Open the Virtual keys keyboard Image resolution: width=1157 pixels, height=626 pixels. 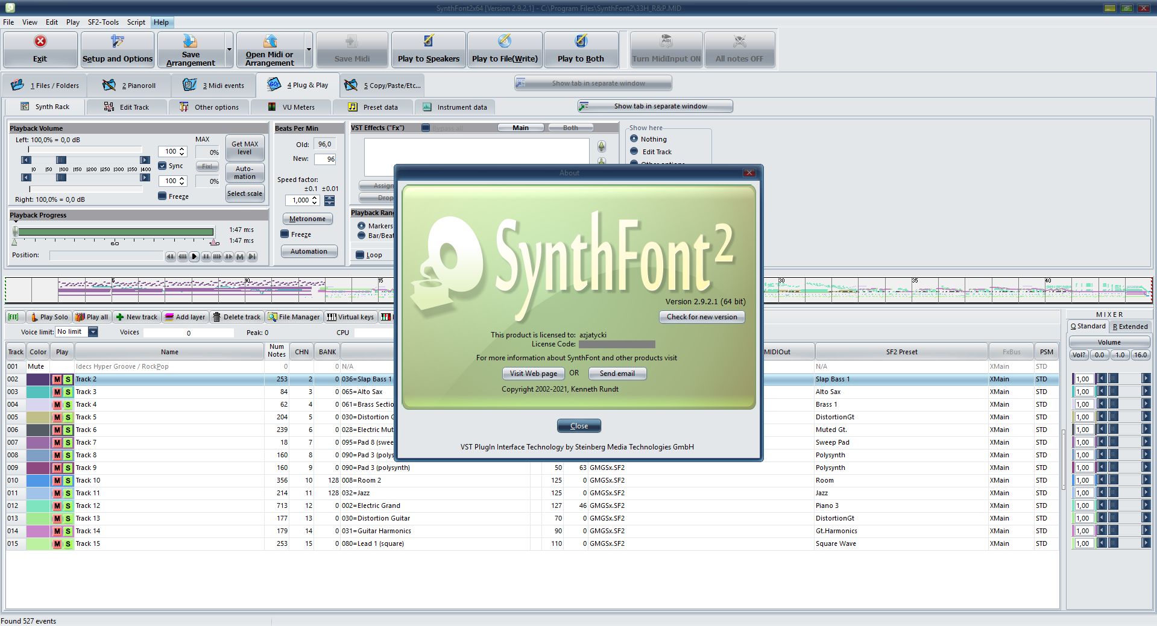350,317
